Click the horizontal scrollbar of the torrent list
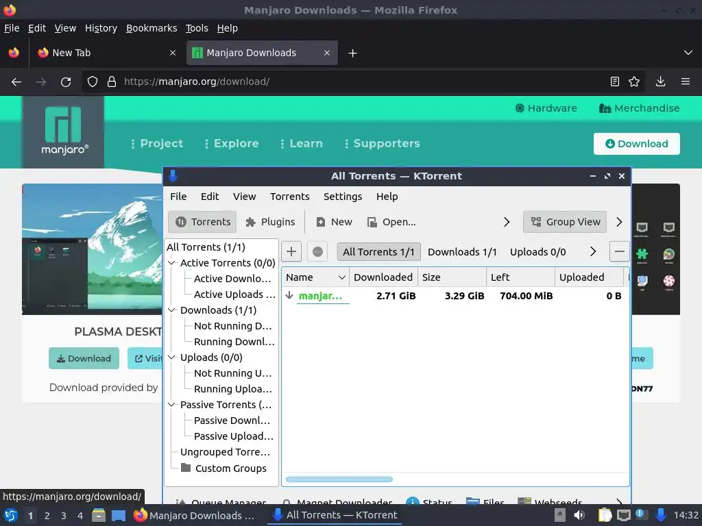Image resolution: width=702 pixels, height=526 pixels. pyautogui.click(x=339, y=479)
